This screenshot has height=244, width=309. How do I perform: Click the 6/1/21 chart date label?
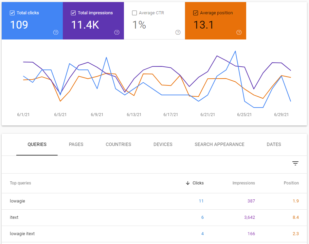tap(23, 115)
